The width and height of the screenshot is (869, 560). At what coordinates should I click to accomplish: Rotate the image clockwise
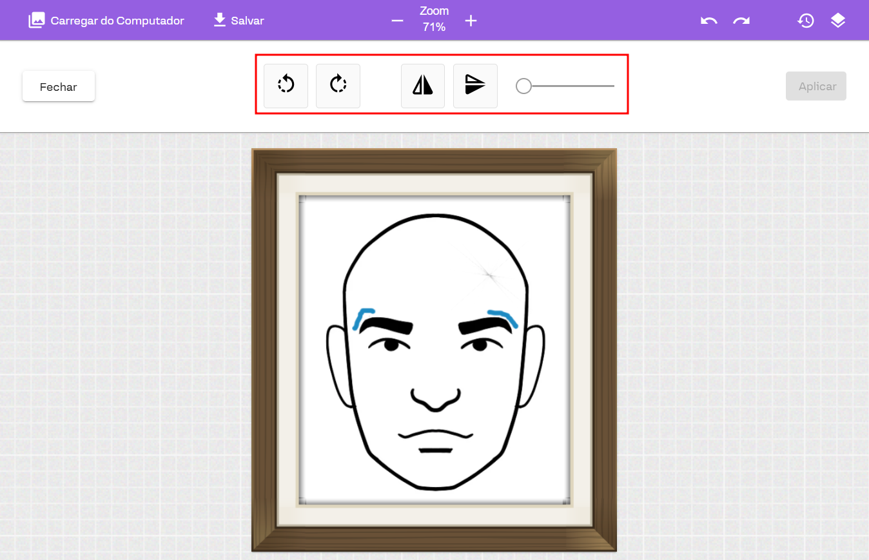338,86
